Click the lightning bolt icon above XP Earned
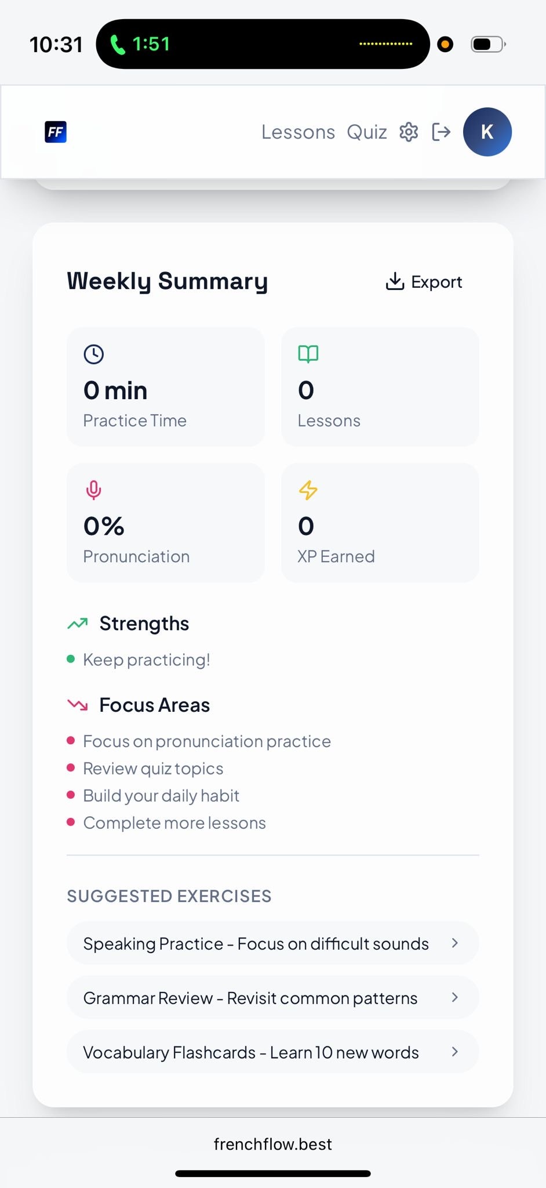The height and width of the screenshot is (1188, 546). pos(308,489)
